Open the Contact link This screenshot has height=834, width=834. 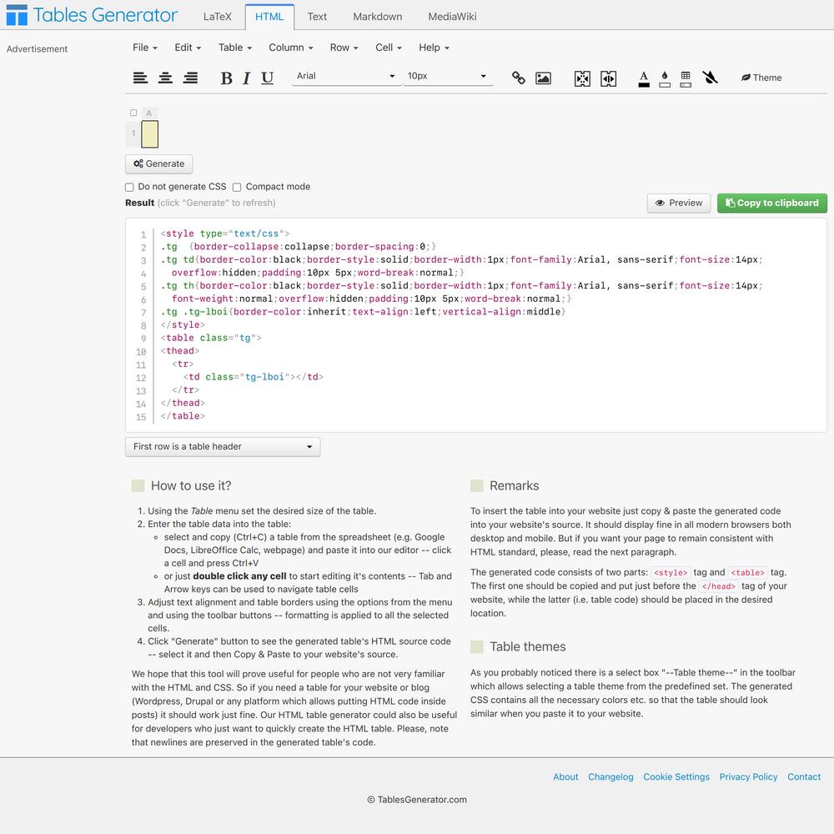point(804,776)
